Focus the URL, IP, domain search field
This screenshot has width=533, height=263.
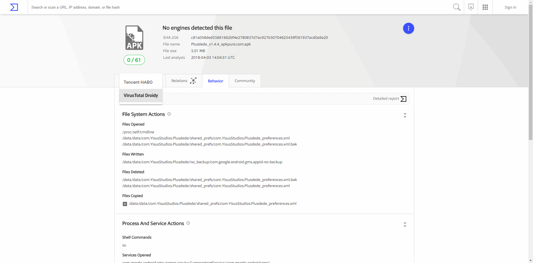(x=239, y=7)
